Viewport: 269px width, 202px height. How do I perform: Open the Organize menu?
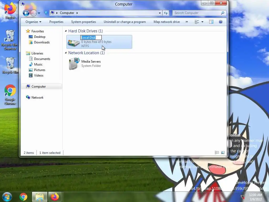(33, 22)
